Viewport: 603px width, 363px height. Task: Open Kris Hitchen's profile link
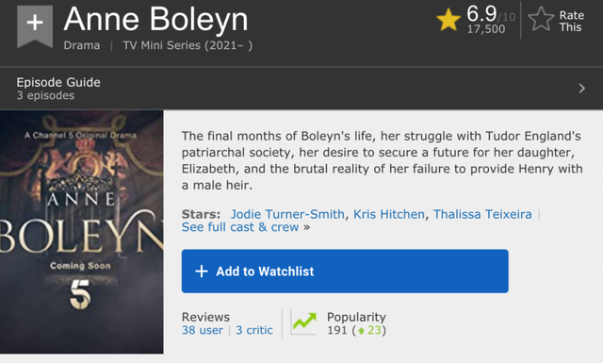[389, 214]
